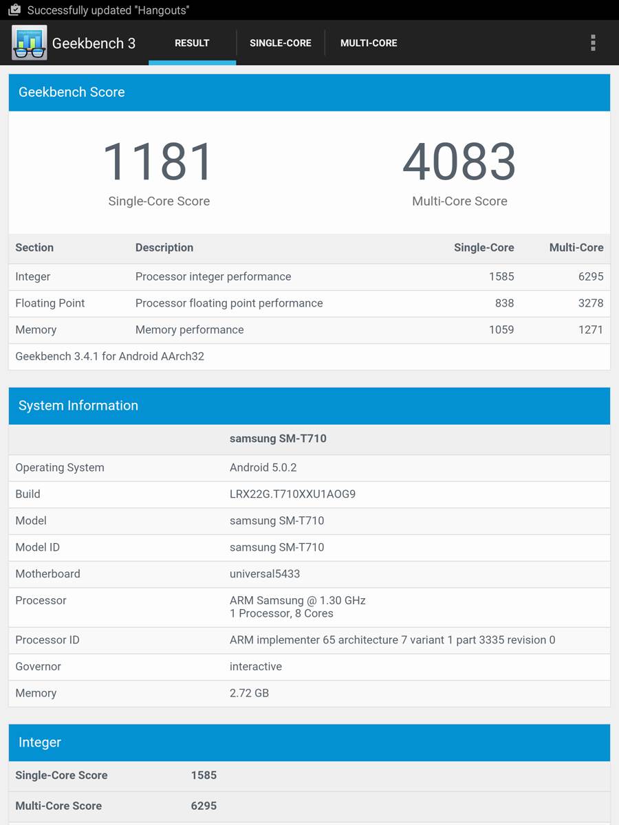Select the Floating Point results row
Image resolution: width=619 pixels, height=825 pixels.
(309, 303)
